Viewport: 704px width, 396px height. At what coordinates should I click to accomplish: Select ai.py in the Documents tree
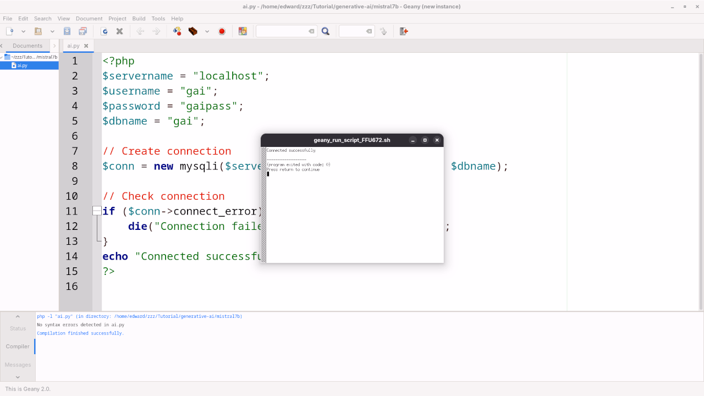click(23, 65)
